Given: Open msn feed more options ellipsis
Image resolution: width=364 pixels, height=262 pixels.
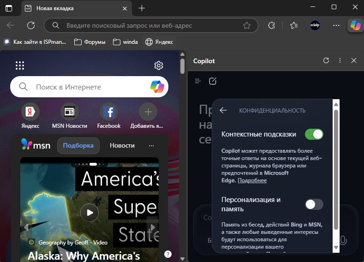Looking at the screenshot, I should (x=151, y=145).
